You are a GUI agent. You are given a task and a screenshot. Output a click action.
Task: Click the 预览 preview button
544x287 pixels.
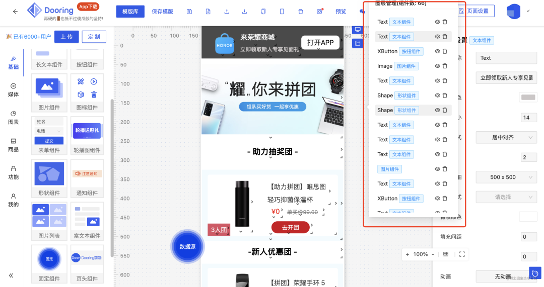(341, 12)
